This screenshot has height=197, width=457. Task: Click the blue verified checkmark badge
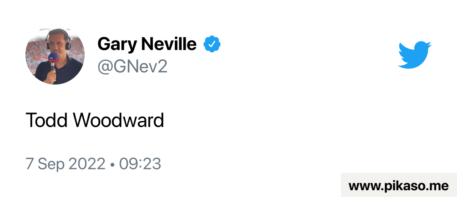[212, 44]
